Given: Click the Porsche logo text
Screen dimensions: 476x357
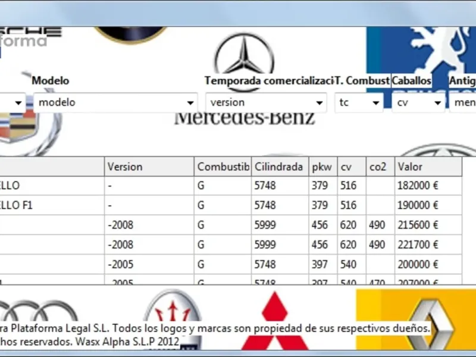Looking at the screenshot, I should pyautogui.click(x=30, y=32).
